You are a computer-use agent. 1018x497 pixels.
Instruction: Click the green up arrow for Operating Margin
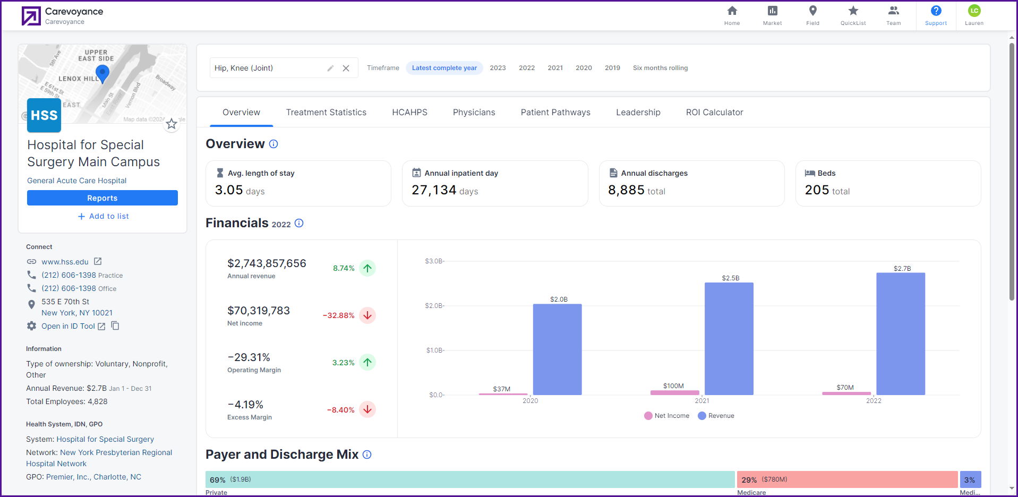367,363
